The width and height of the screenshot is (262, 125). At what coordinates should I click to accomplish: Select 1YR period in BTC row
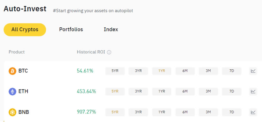tap(162, 71)
